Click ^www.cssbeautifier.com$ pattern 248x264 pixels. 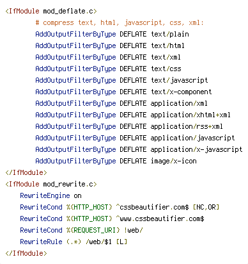160,219
